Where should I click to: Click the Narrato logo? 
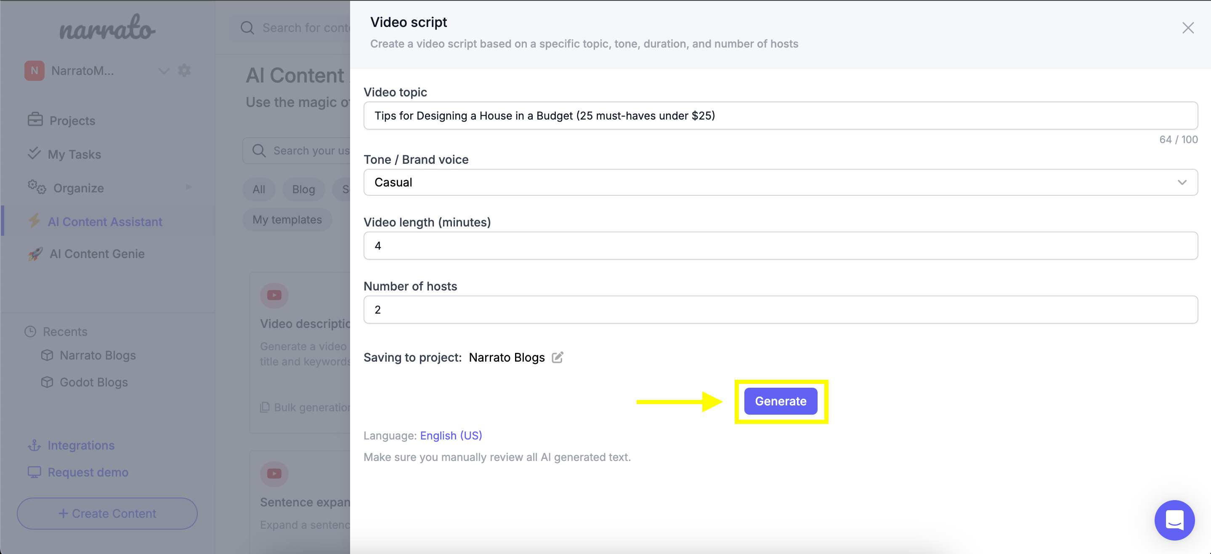click(x=107, y=28)
